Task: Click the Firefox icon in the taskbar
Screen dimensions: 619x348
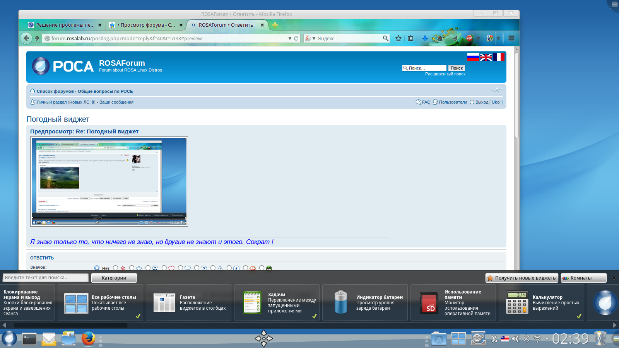Action: coord(88,338)
